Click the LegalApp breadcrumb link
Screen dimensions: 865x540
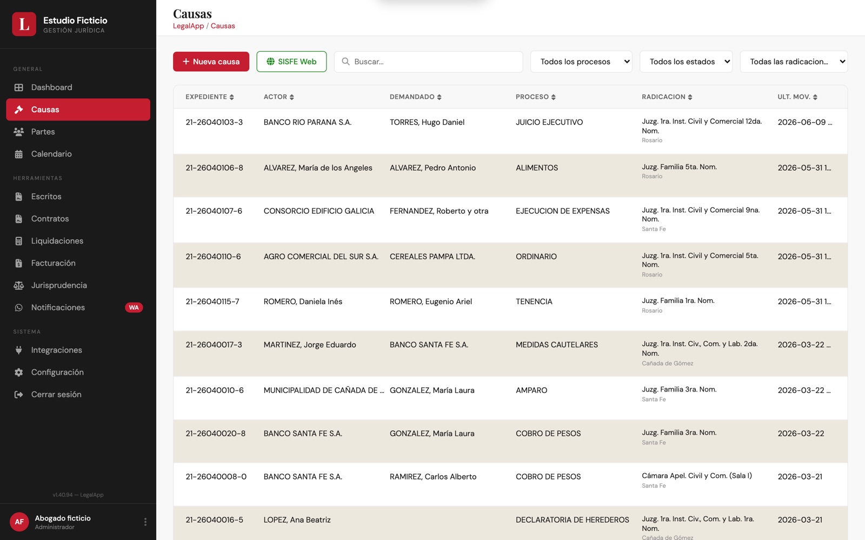(189, 26)
